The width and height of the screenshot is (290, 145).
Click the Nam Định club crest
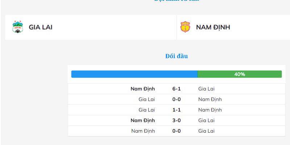(x=185, y=27)
